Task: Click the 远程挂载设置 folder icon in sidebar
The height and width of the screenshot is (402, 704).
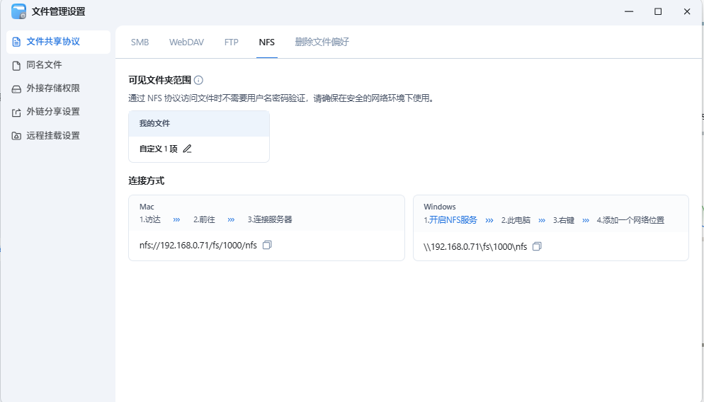Action: coord(16,136)
